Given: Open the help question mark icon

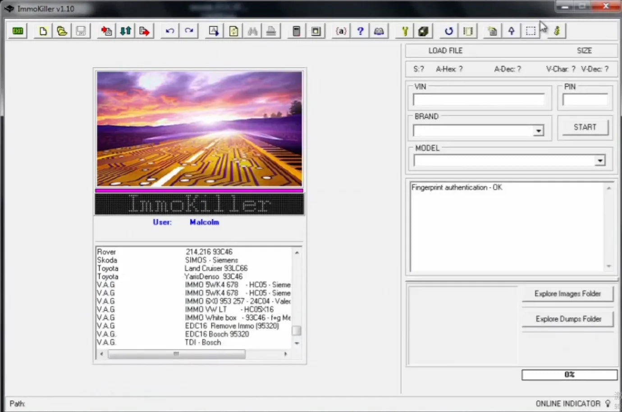Looking at the screenshot, I should pos(360,31).
